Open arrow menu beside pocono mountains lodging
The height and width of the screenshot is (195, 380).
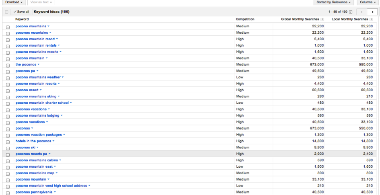click(x=62, y=115)
